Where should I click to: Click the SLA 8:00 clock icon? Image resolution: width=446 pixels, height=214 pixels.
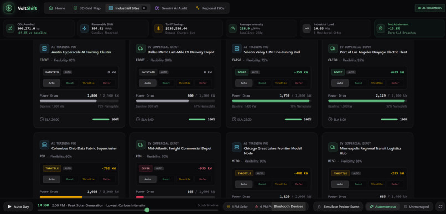click(x=330, y=120)
